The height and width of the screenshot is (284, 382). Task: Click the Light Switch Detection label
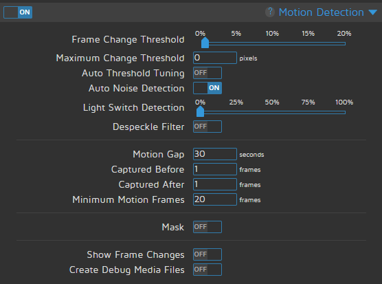tap(134, 107)
